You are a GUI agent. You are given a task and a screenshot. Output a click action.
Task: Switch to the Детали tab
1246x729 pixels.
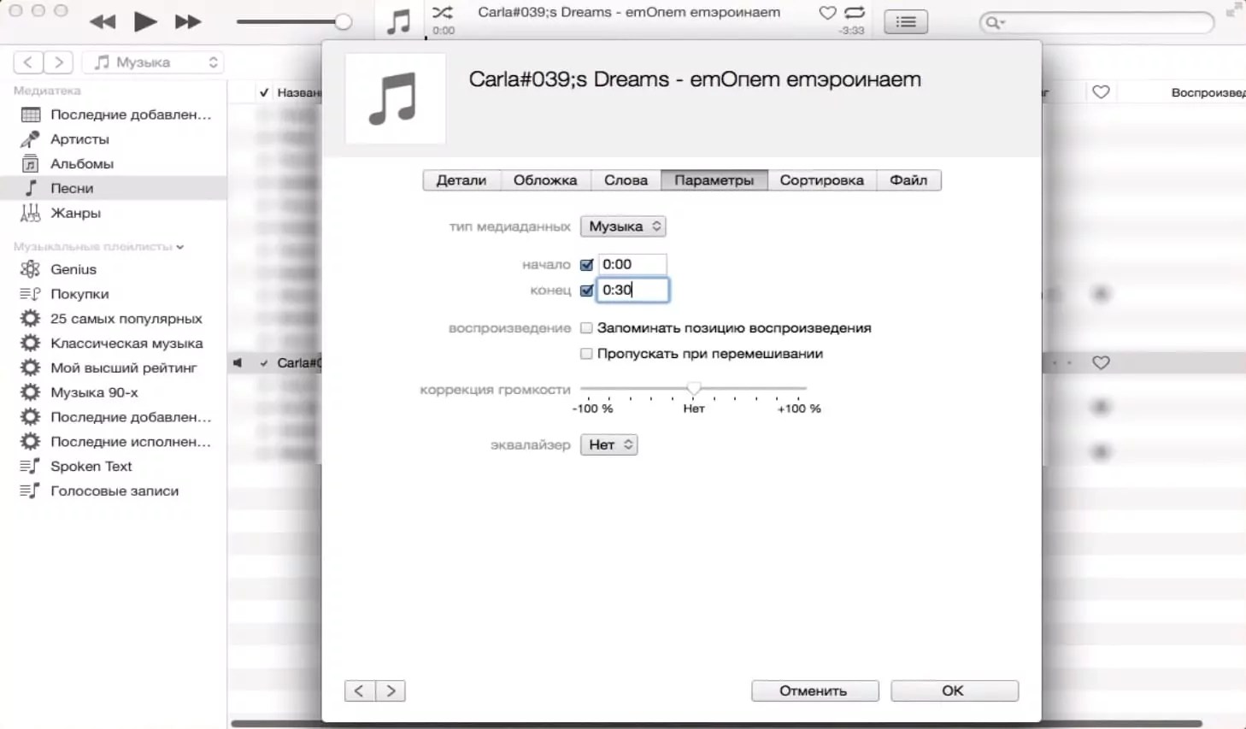point(461,180)
